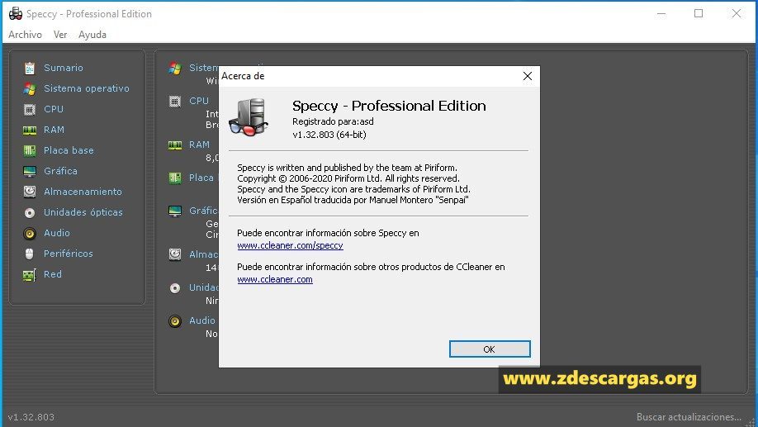Screen dimensions: 758x427
Task: Click the Sistema operativo Windows flag icon in sidebar
Action: pyautogui.click(x=30, y=89)
